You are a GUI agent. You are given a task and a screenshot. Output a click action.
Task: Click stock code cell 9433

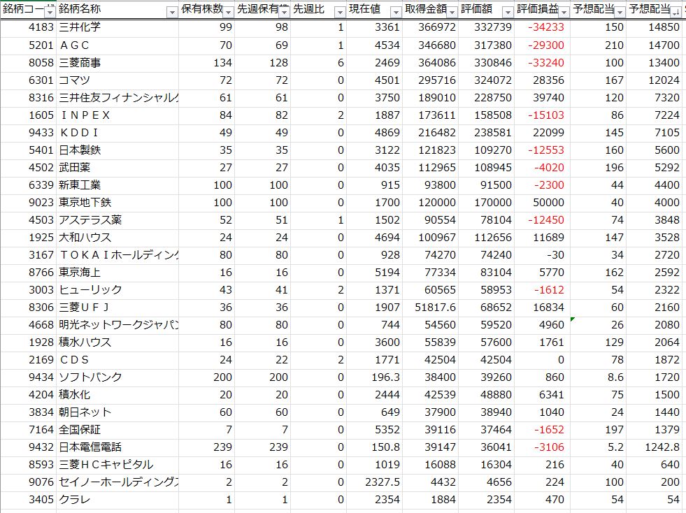click(x=29, y=133)
